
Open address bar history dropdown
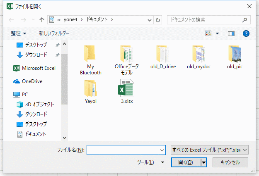[x=150, y=20]
